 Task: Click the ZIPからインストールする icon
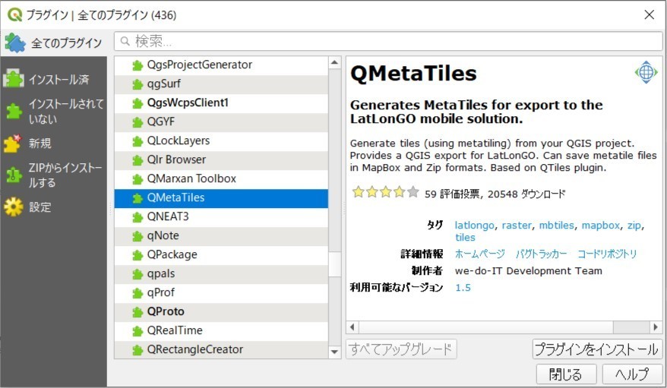coord(14,175)
